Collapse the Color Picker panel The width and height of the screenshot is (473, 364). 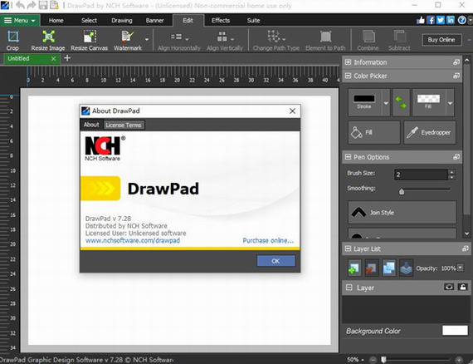click(349, 76)
